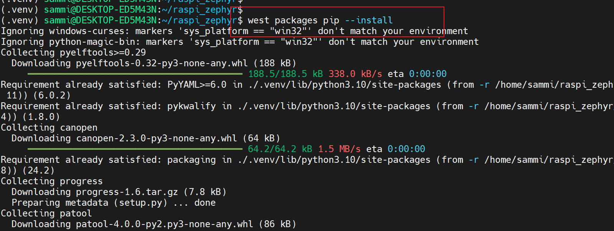The height and width of the screenshot is (231, 614).
Task: Click 'Requirement already satisfied: packaging' line
Action: pos(307,160)
